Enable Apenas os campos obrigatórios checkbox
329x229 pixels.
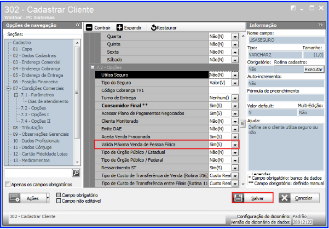click(x=8, y=185)
